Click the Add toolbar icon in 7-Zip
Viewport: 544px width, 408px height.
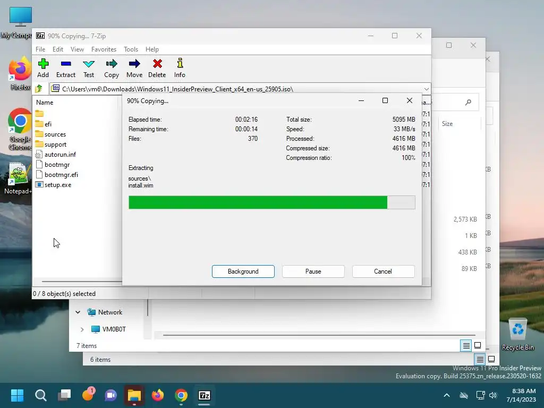(x=43, y=68)
